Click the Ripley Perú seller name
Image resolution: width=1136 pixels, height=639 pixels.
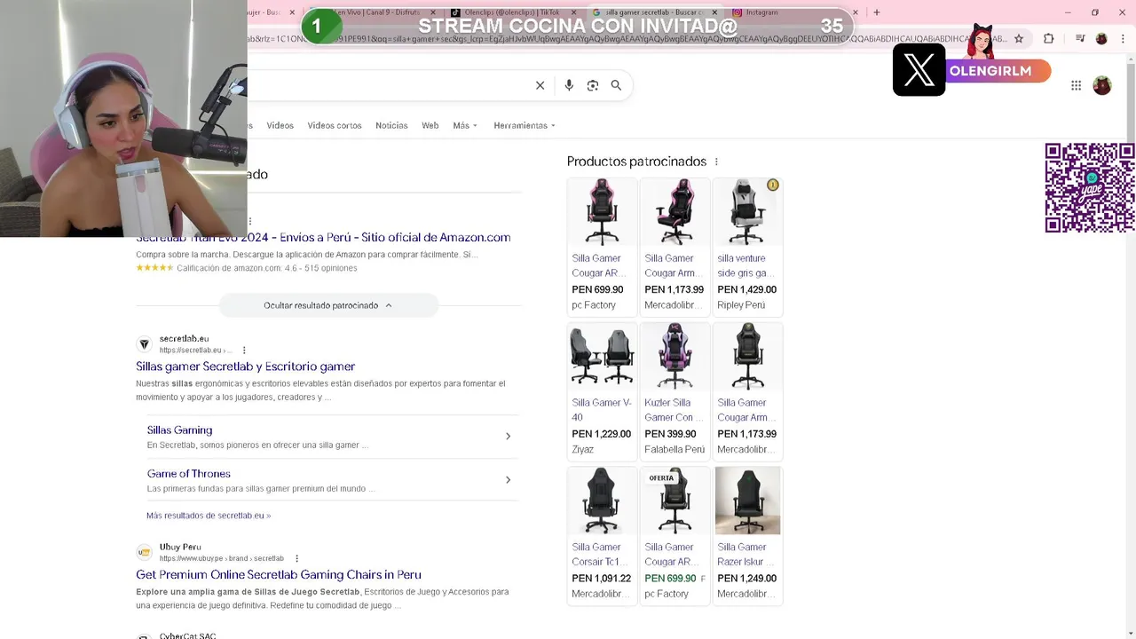741,305
